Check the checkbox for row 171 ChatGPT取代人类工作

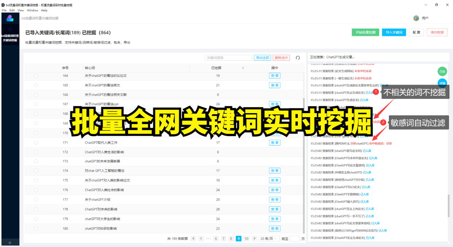click(x=35, y=142)
